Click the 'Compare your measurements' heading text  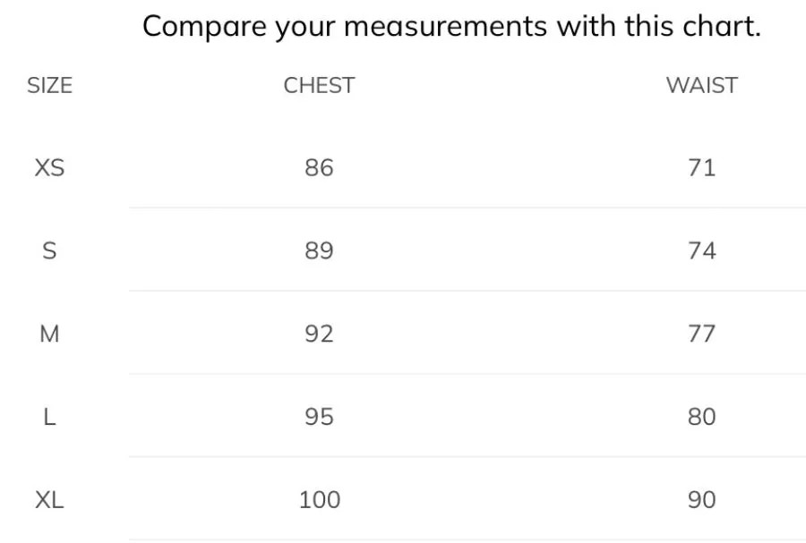tap(452, 26)
